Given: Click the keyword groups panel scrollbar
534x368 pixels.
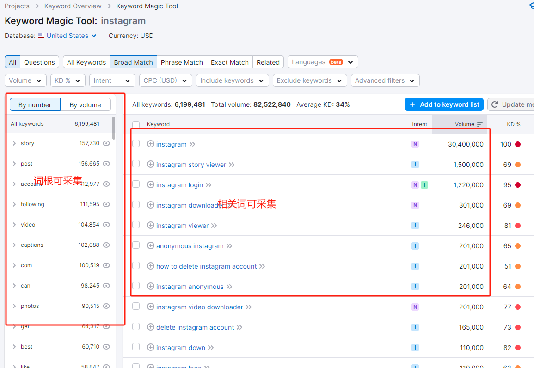Looking at the screenshot, I should (113, 128).
